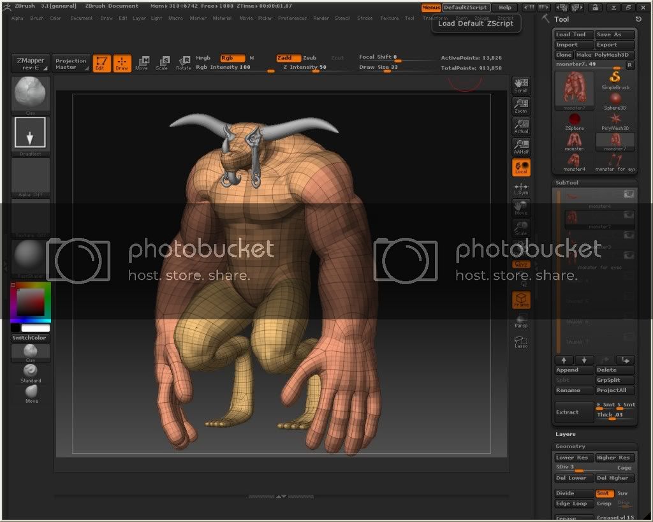Viewport: 653px width, 522px height.
Task: Turn off the Rgb toggle
Action: coord(232,58)
